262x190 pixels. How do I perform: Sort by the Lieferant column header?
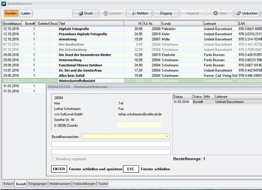[x=220, y=24]
